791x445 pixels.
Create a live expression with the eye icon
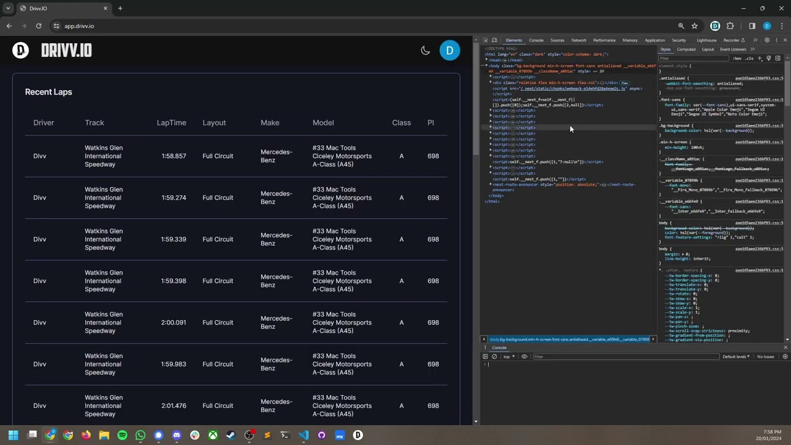point(525,357)
